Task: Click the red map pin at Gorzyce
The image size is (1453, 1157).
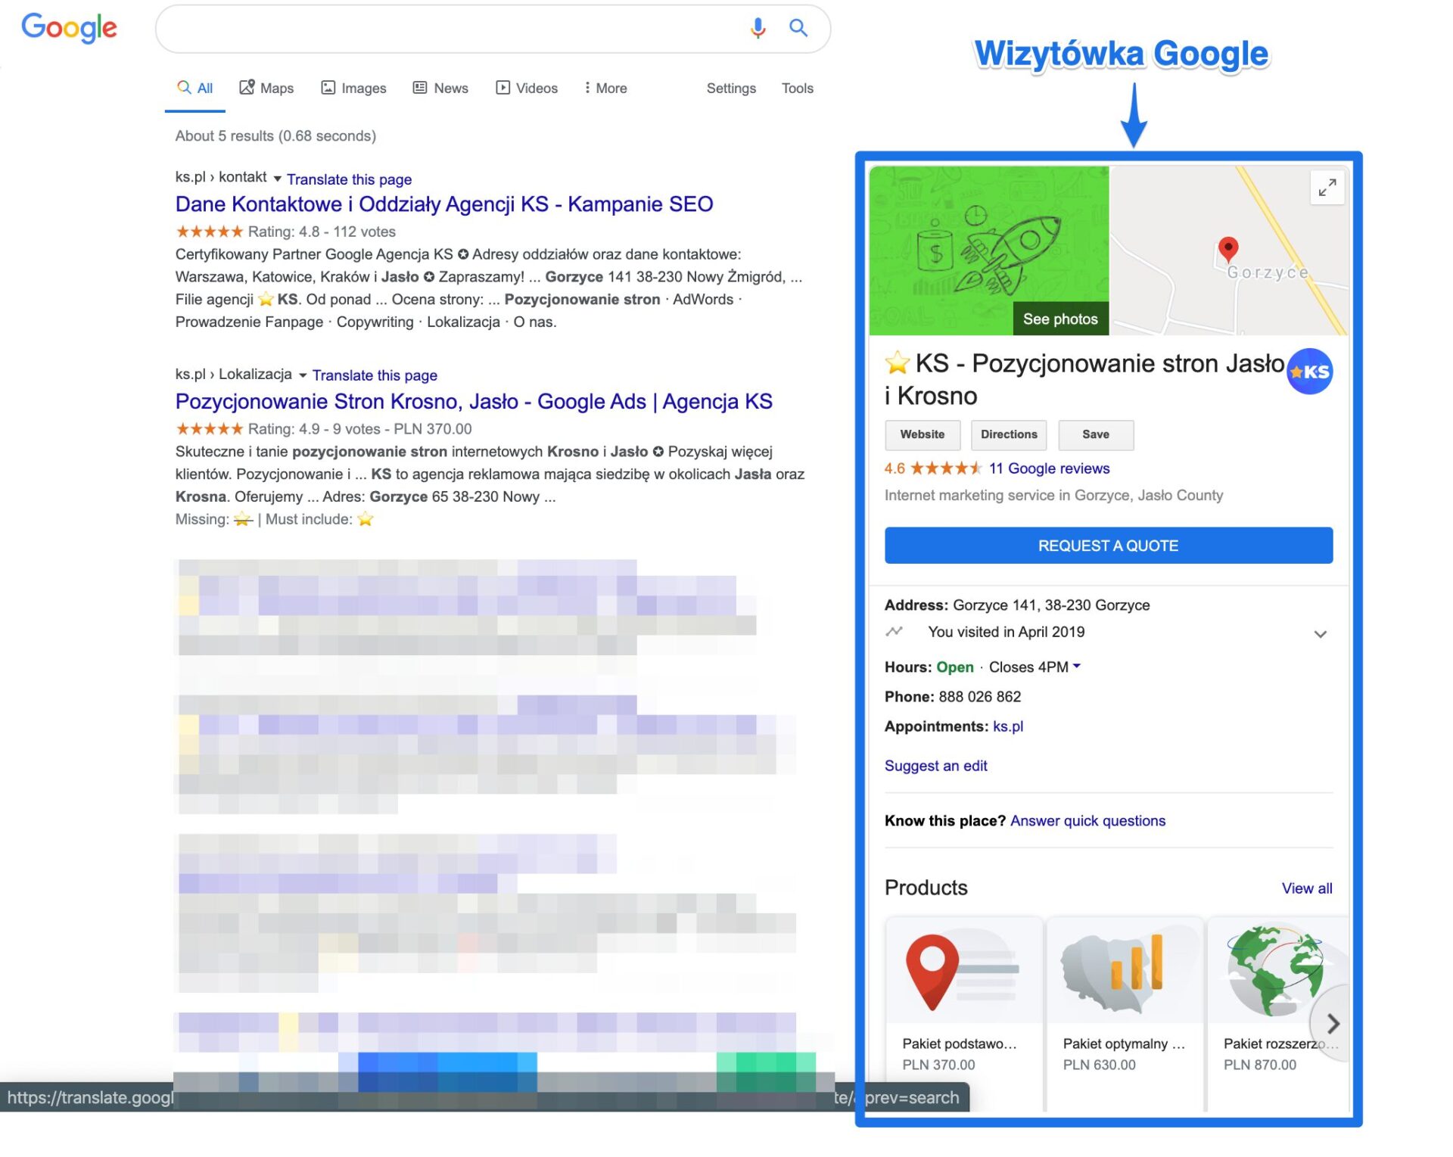Action: 1227,248
